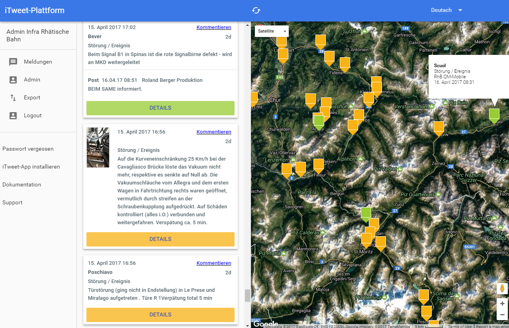The image size is (509, 328).
Task: Select the orange map marker at Lavin
Action: [x=439, y=129]
